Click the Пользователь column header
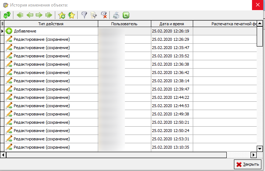Image resolution: width=265 pixels, height=171 pixels. pyautogui.click(x=125, y=24)
